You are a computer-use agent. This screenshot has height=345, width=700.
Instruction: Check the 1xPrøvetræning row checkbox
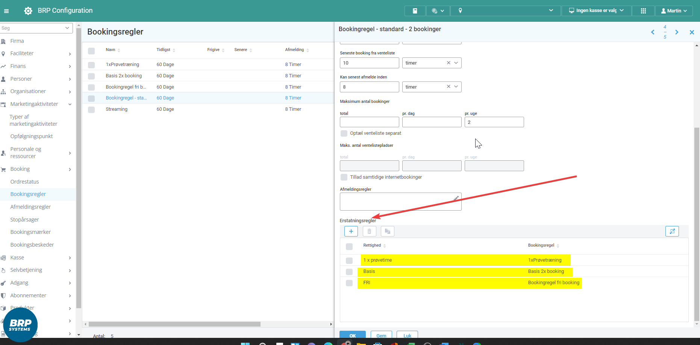(91, 65)
